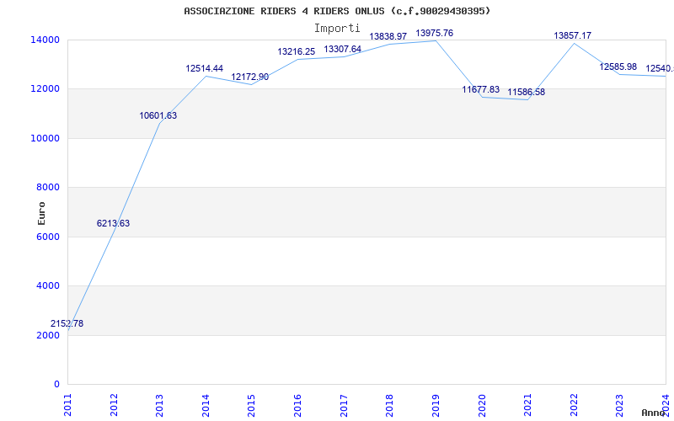Click the 2013 x-axis year label
The width and height of the screenshot is (674, 421).
click(x=159, y=405)
